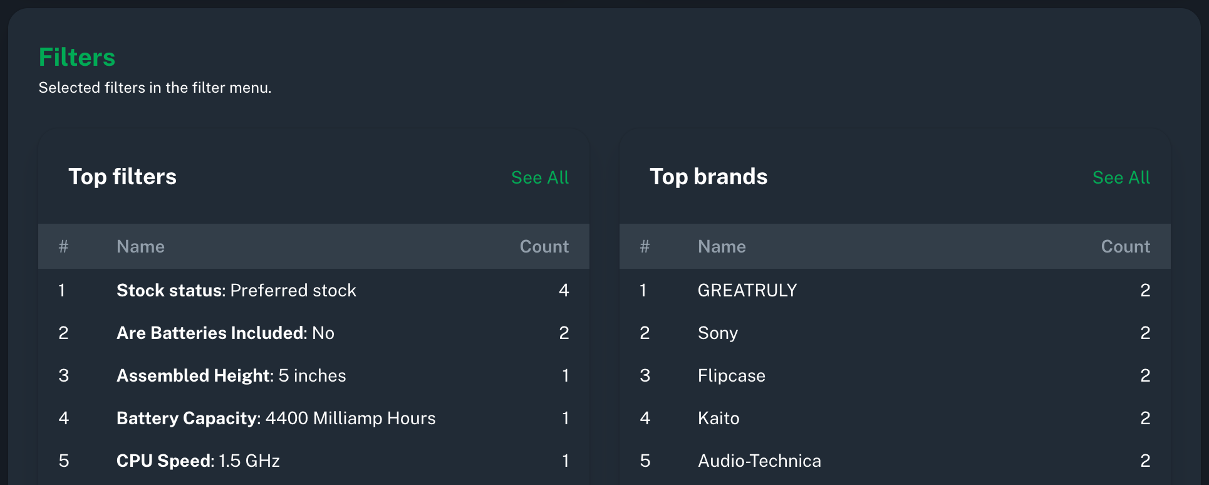Viewport: 1209px width, 485px height.
Task: Open See All link for Top filters
Action: tap(539, 178)
